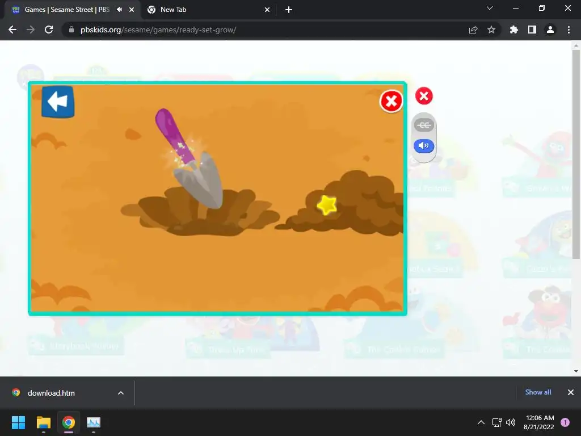
Task: Toggle the game sound speaker button
Action: [424, 146]
